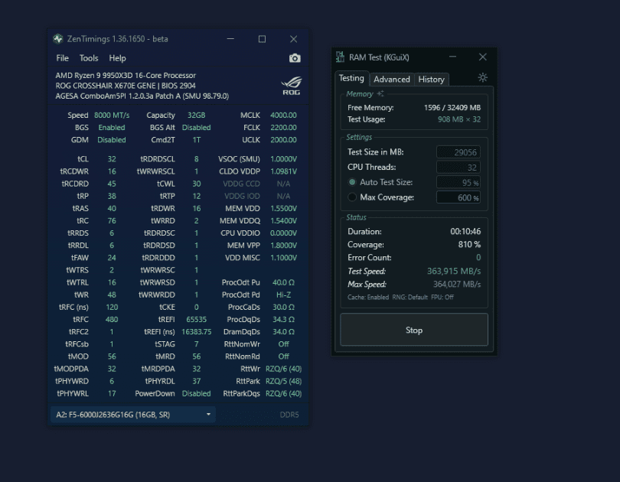Click the DDR5 label in ZenTimings

click(x=289, y=415)
